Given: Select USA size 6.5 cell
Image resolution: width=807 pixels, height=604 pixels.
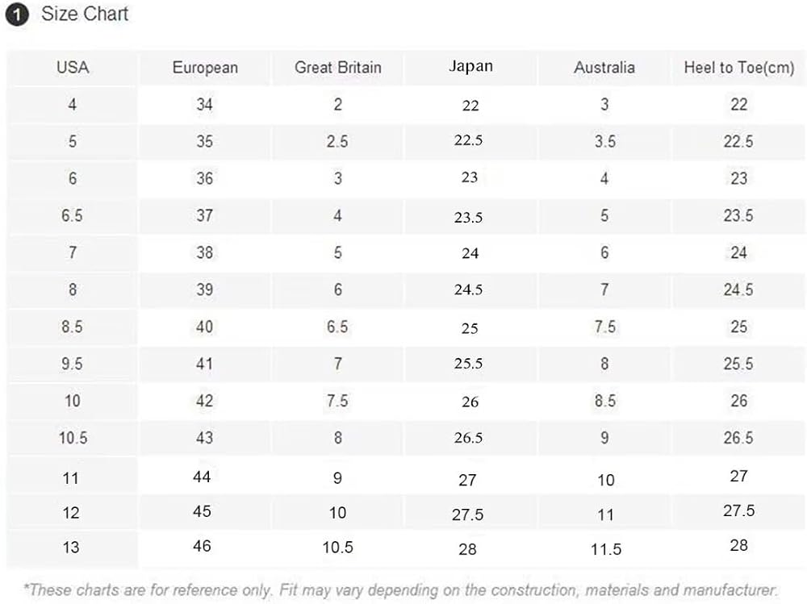Looking at the screenshot, I should coord(72,215).
